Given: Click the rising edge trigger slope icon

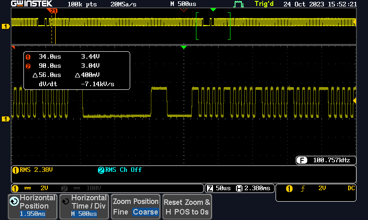Looking at the screenshot, I should pos(303,188).
